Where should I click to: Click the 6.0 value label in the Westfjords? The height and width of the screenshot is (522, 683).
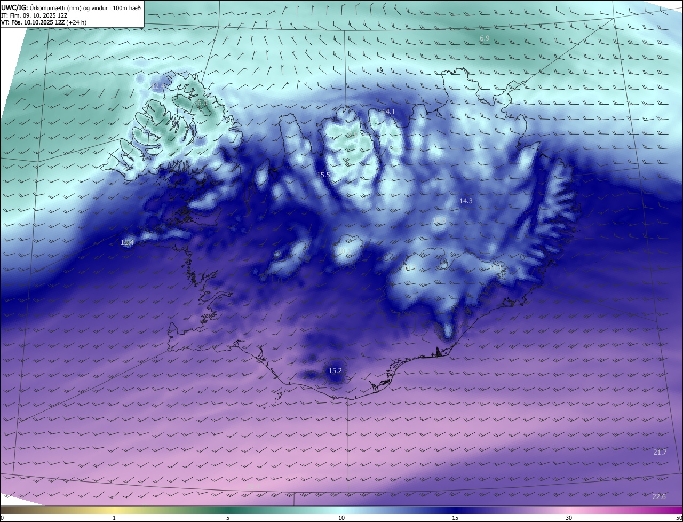coord(202,102)
